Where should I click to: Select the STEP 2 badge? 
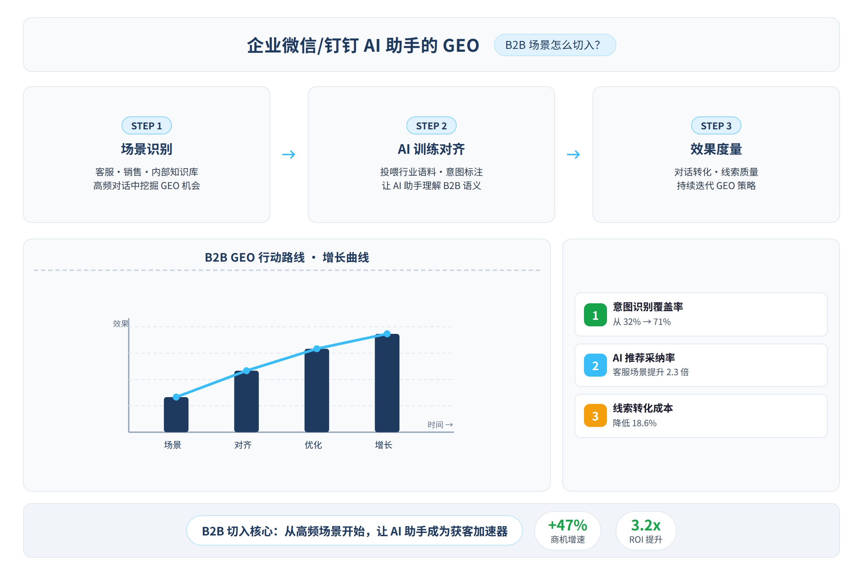[x=431, y=126]
